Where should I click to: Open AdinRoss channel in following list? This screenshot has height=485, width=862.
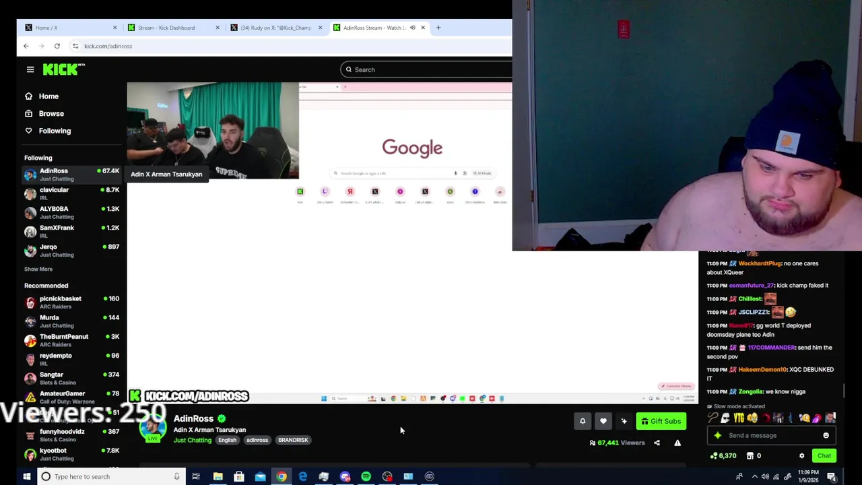pyautogui.click(x=72, y=175)
